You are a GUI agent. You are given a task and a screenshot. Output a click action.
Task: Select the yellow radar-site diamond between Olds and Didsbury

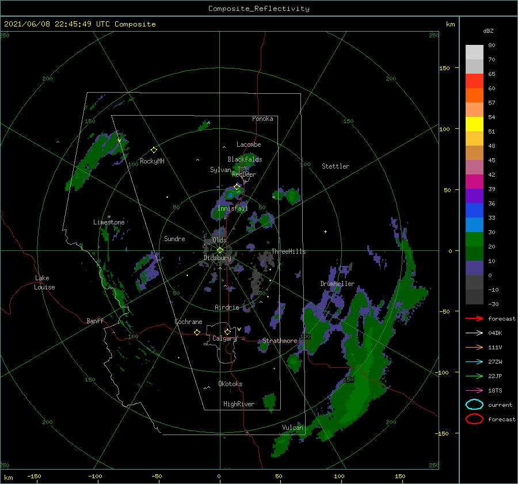(220, 250)
